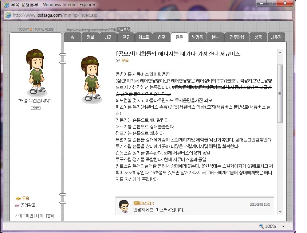
Task: Open the 방명록 tab
Action: (197, 37)
